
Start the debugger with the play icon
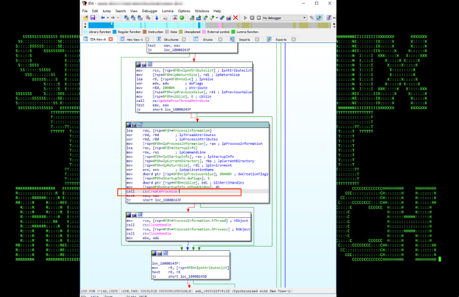pos(246,18)
